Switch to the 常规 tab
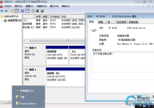Screen dimensions: 154x108 point(93,22)
